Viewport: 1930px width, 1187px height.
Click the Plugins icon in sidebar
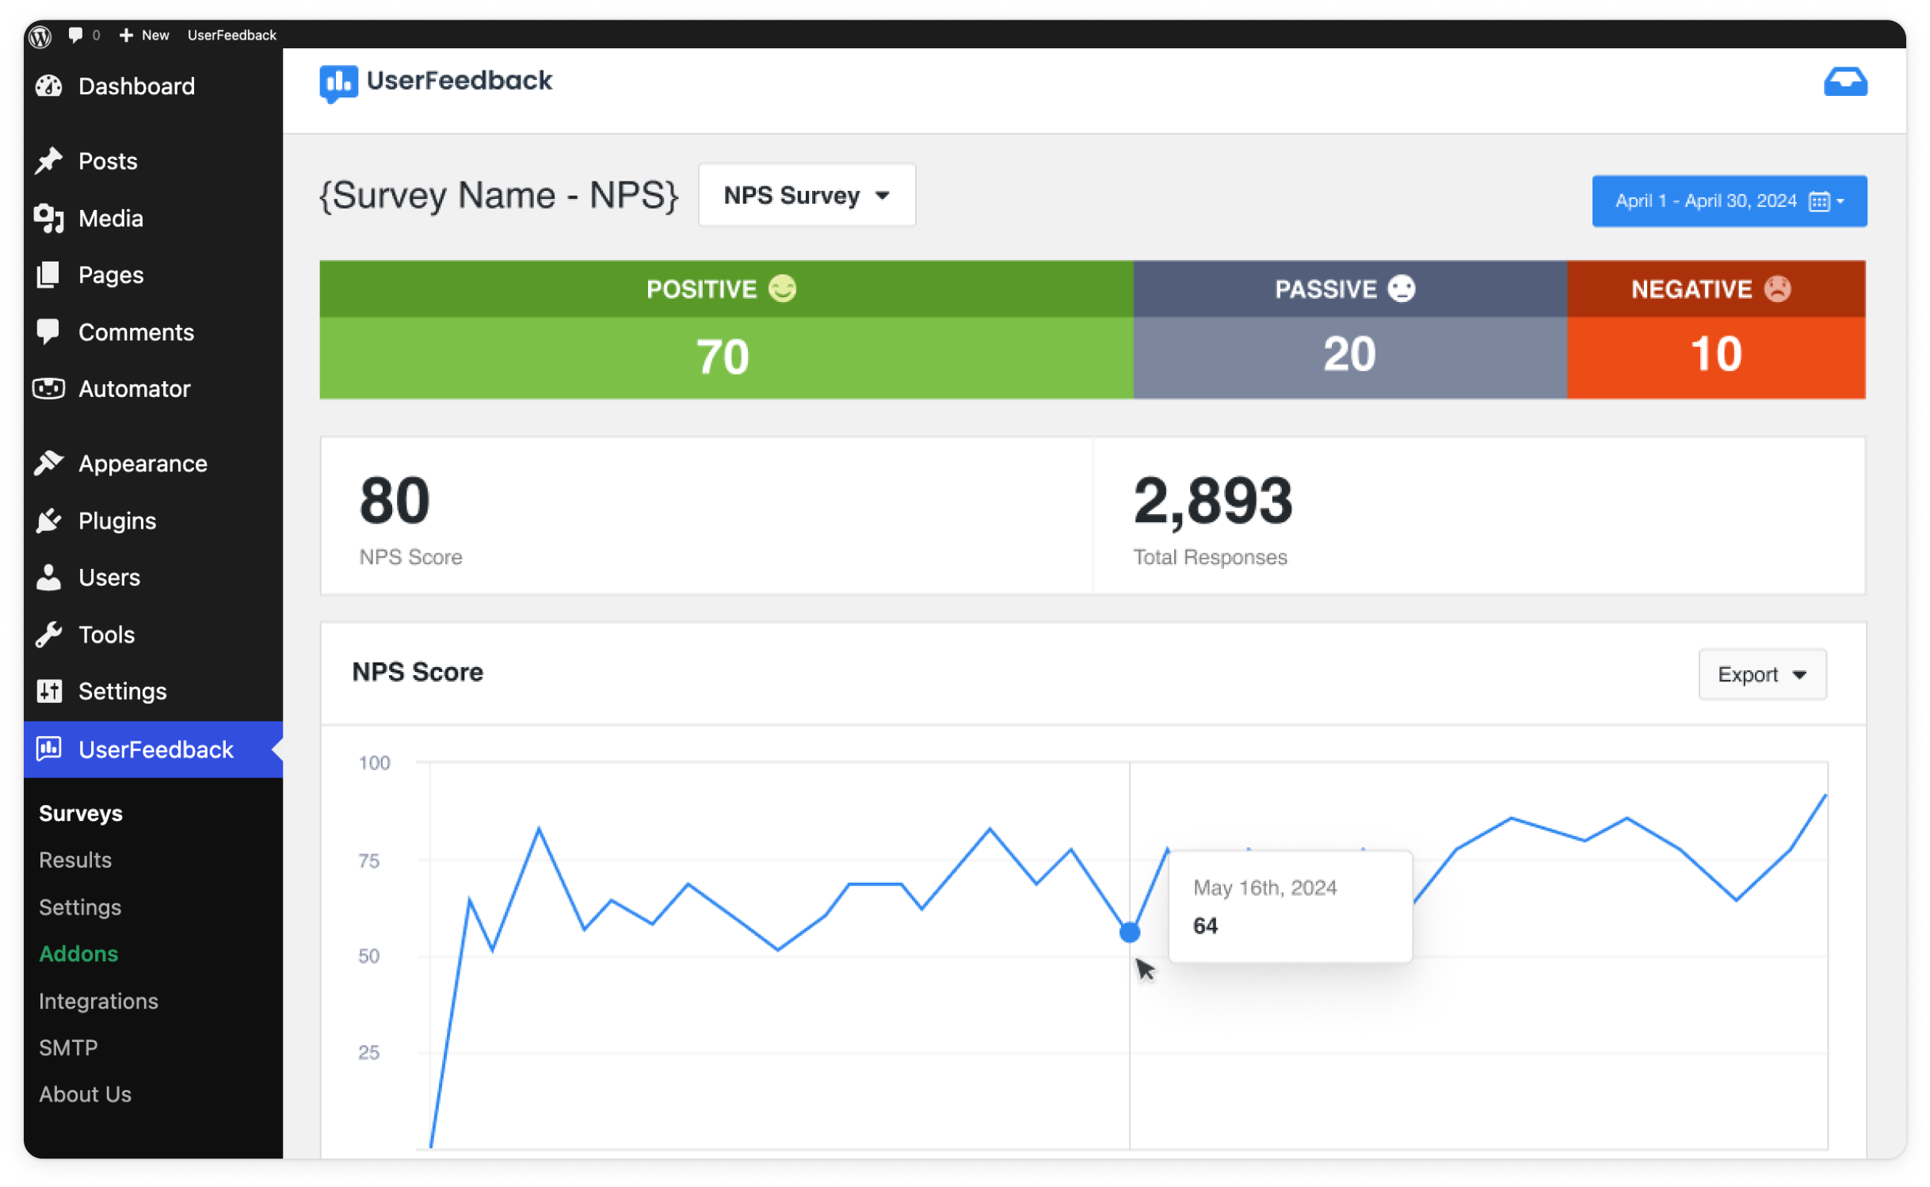click(48, 521)
